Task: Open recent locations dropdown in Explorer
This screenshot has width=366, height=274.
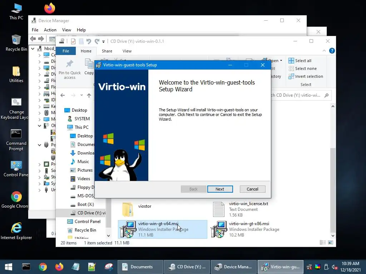Action: pos(81,95)
